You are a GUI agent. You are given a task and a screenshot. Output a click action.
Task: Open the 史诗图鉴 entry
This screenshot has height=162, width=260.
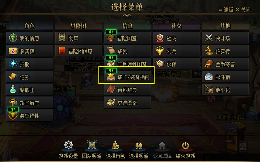coord(128,102)
